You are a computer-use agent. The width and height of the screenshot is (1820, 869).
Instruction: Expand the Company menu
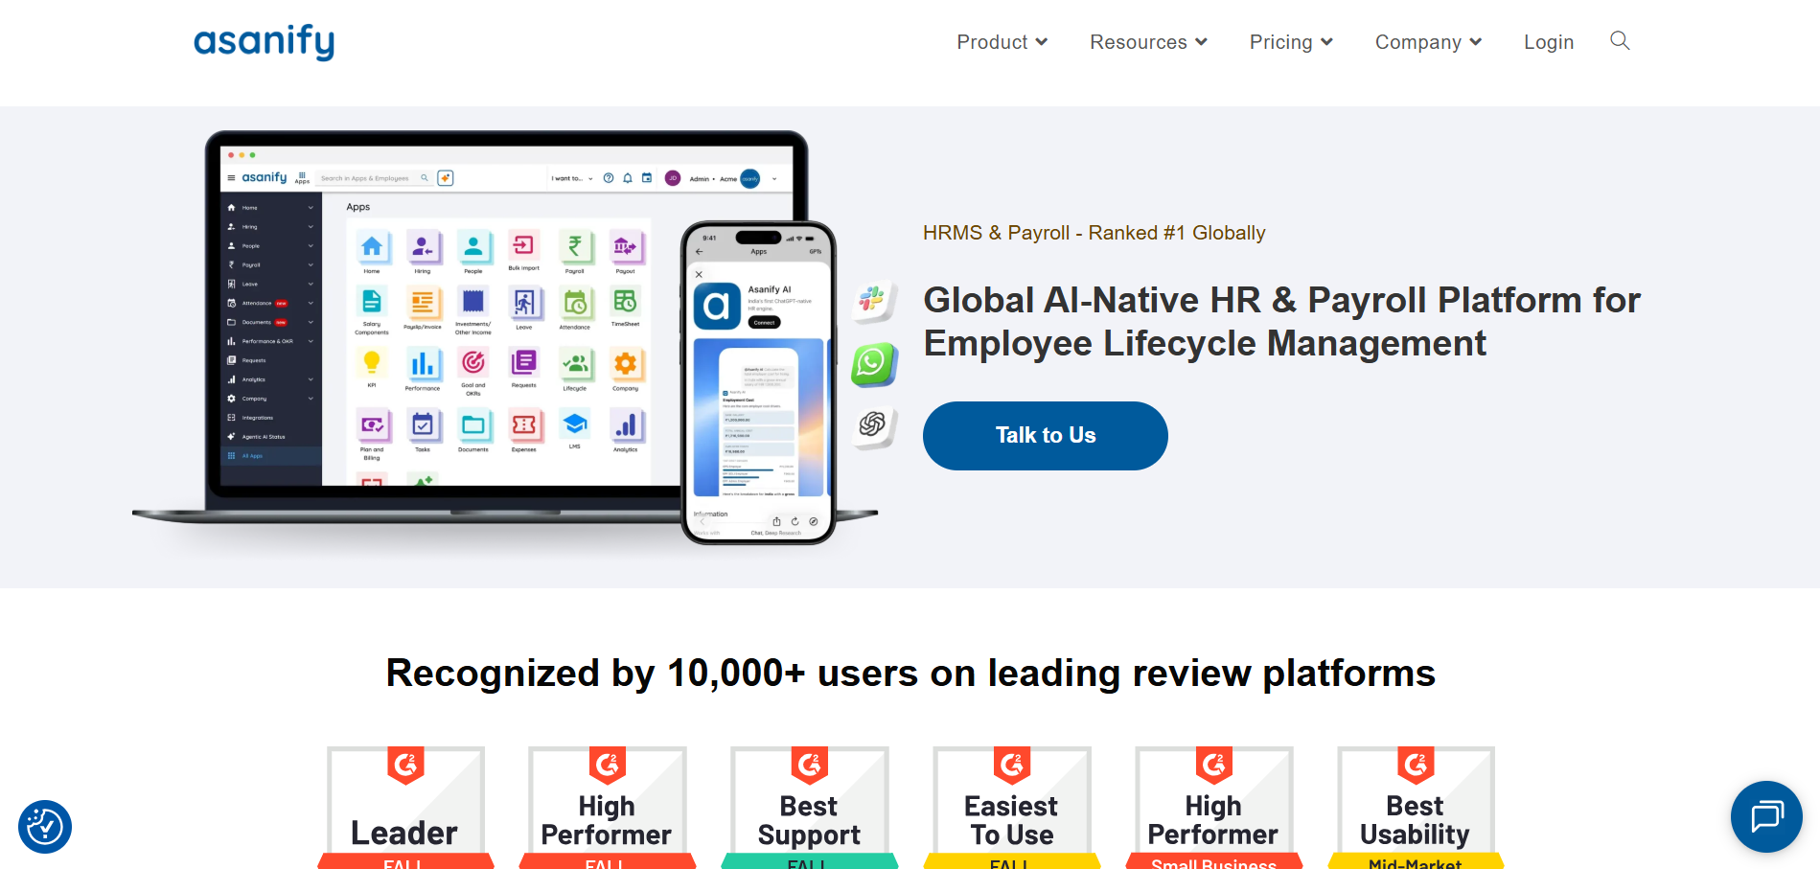(1428, 42)
